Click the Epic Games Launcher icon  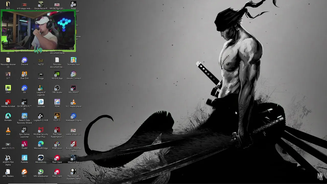[x=25, y=130]
